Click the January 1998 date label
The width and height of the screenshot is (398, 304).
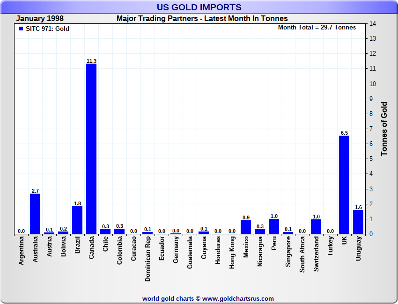[x=40, y=19]
